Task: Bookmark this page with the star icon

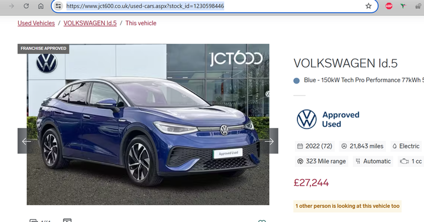Action: click(368, 6)
